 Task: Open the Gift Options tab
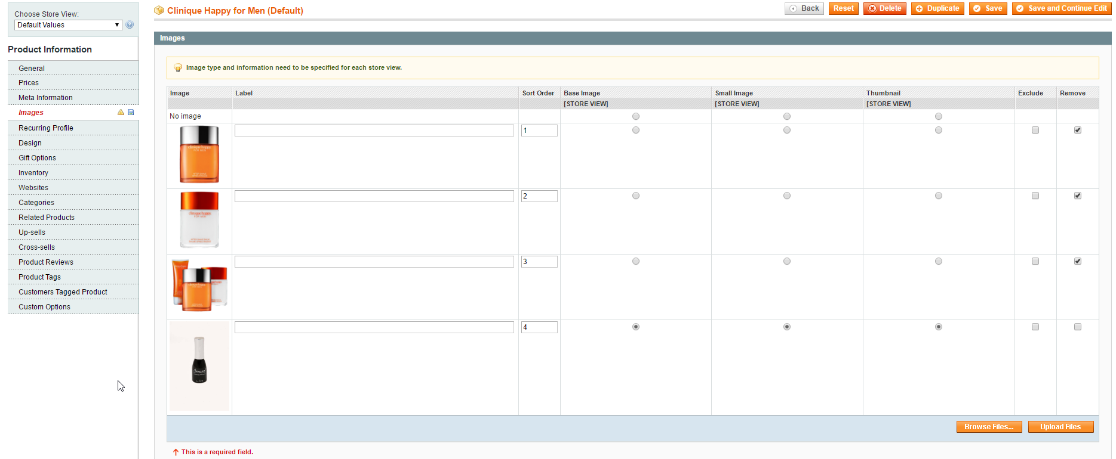(x=73, y=158)
